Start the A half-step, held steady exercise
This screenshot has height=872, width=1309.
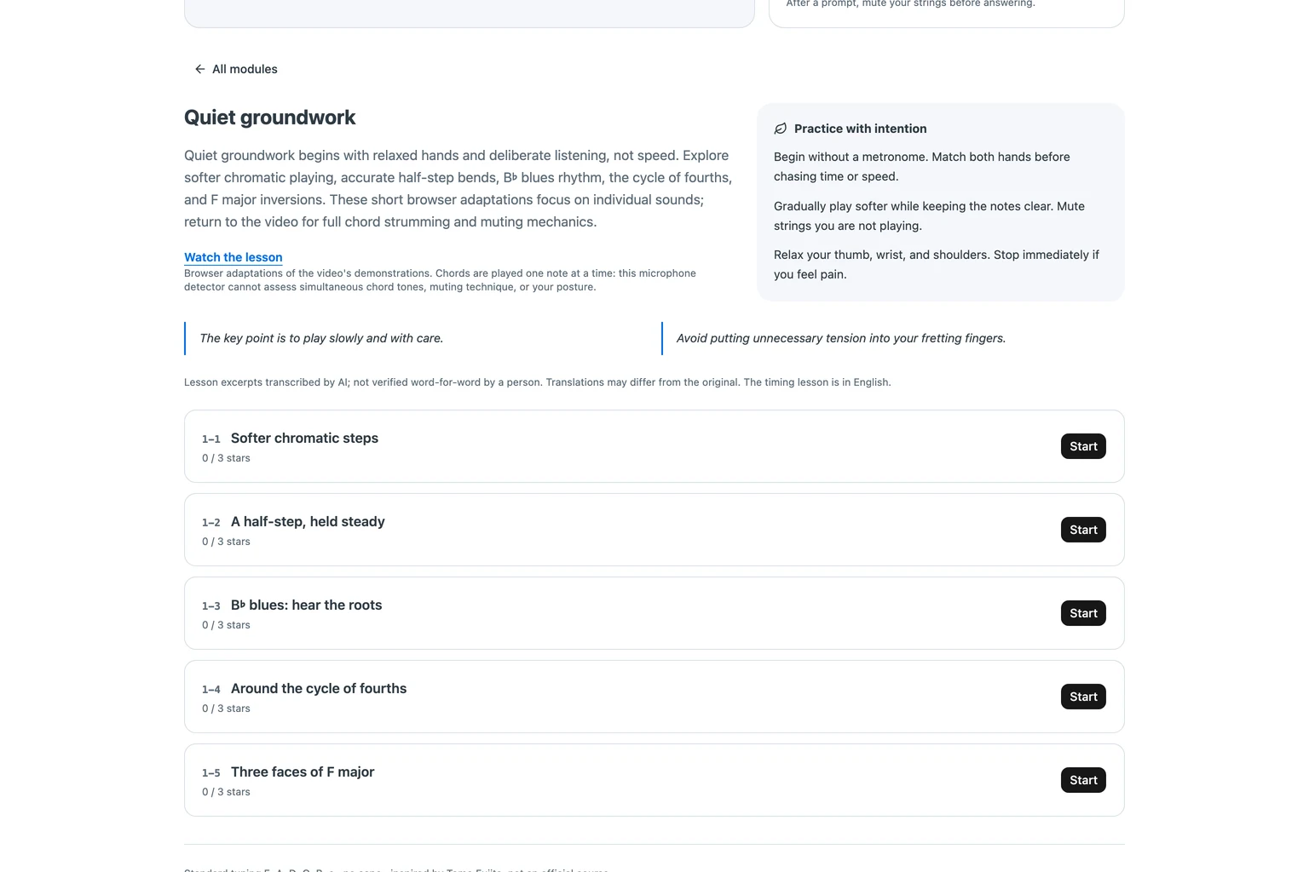coord(1083,530)
